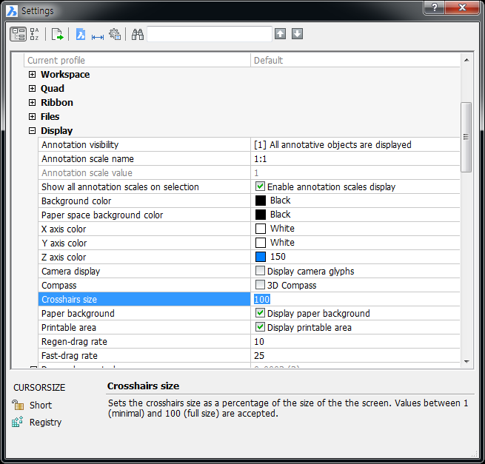Select Show all annotation scales on selection
This screenshot has width=485, height=464.
[x=120, y=186]
